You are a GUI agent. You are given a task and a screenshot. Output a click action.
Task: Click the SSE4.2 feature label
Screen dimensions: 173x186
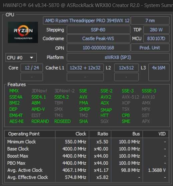click(x=61, y=97)
